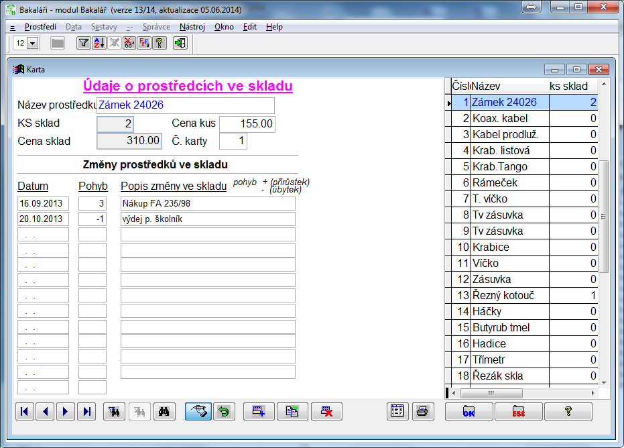Viewport: 624px width, 448px height.
Task: Click scroll-right arrow of list horizontal scrollbar
Action: tap(592, 393)
